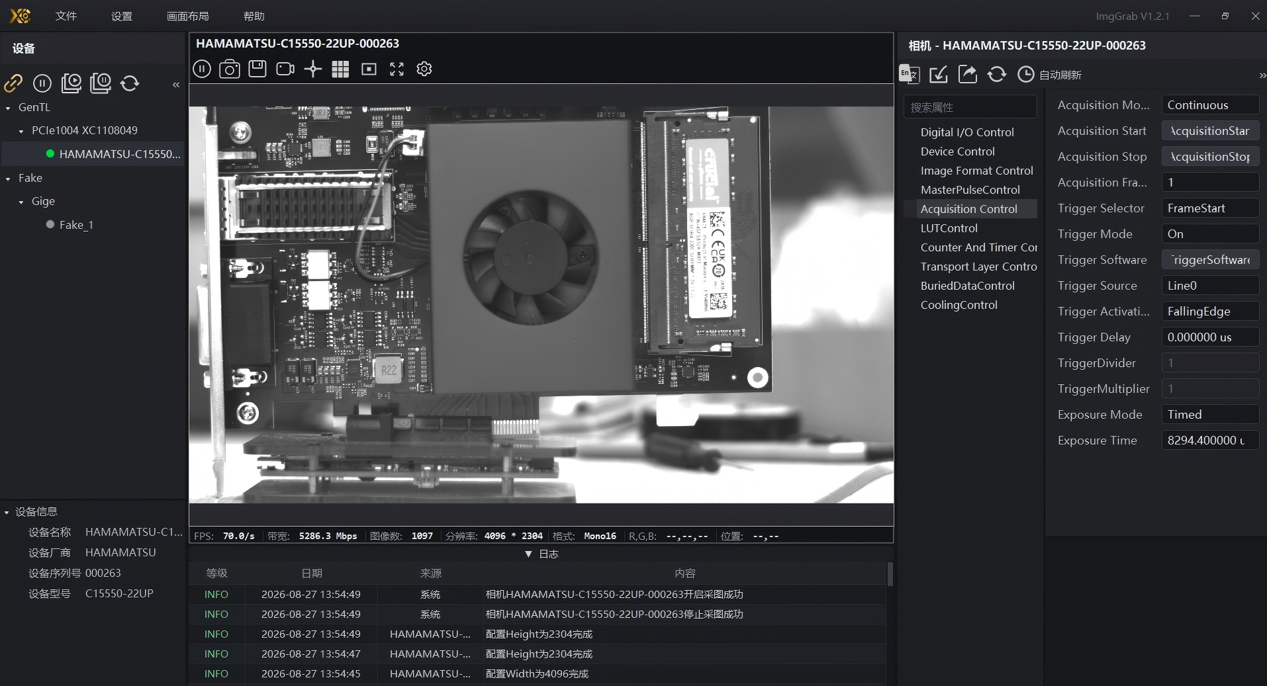The image size is (1267, 686).
Task: Open viewer settings gear
Action: pos(424,69)
